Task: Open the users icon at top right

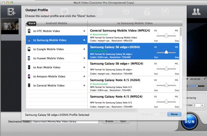Action: tap(196, 12)
